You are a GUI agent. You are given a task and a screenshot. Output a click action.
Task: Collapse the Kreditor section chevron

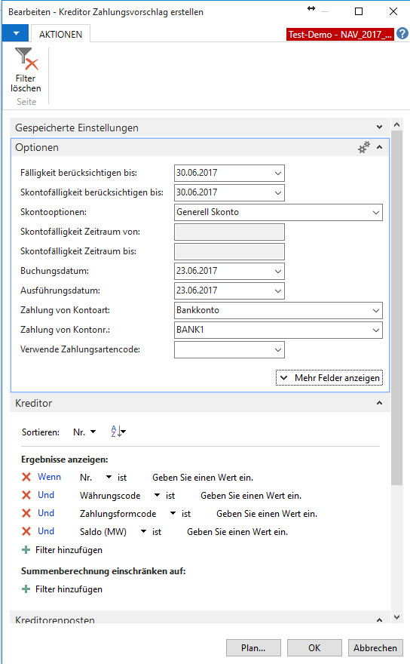380,403
